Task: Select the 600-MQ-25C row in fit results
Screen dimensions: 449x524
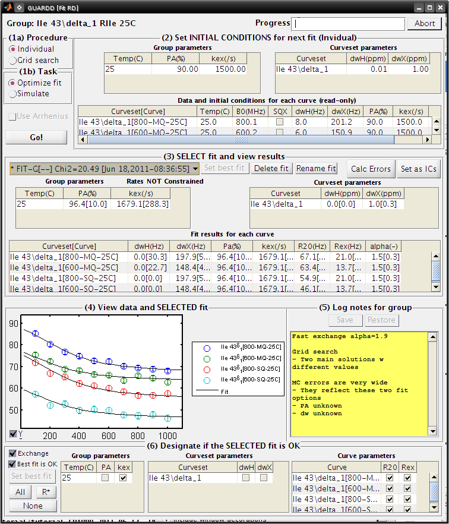Action: (x=205, y=268)
